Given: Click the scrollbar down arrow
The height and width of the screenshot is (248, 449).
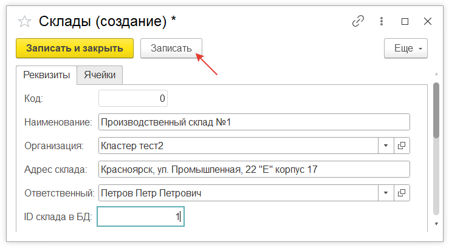Looking at the screenshot, I should [x=436, y=224].
